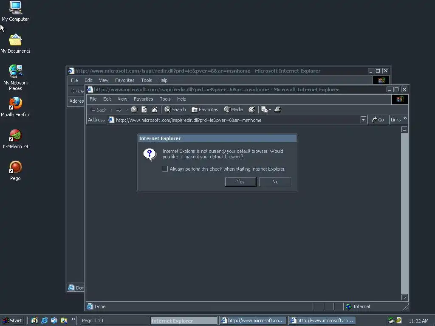Click the Print toolbar icon

[x=278, y=110]
